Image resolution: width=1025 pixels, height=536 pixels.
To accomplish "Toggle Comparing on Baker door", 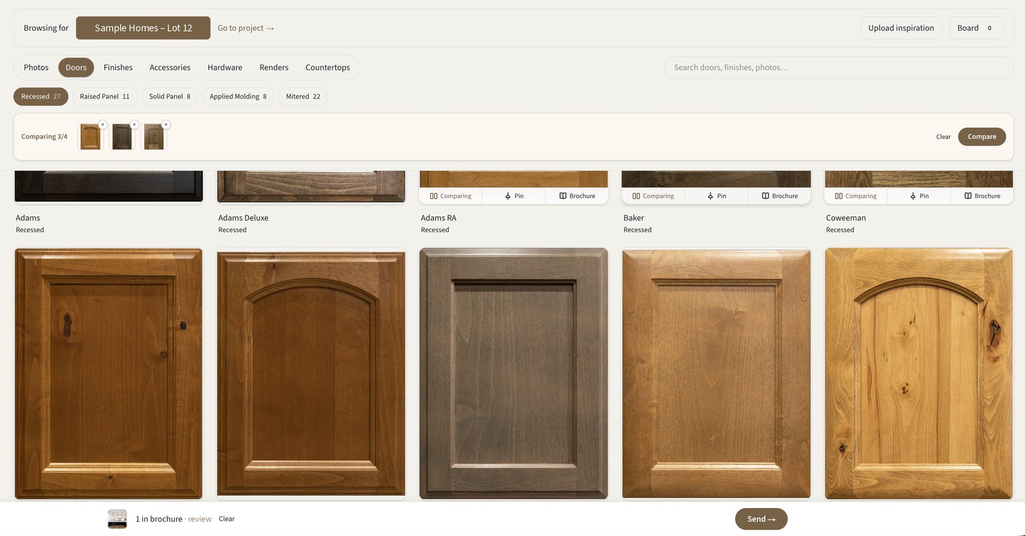I will tap(653, 196).
